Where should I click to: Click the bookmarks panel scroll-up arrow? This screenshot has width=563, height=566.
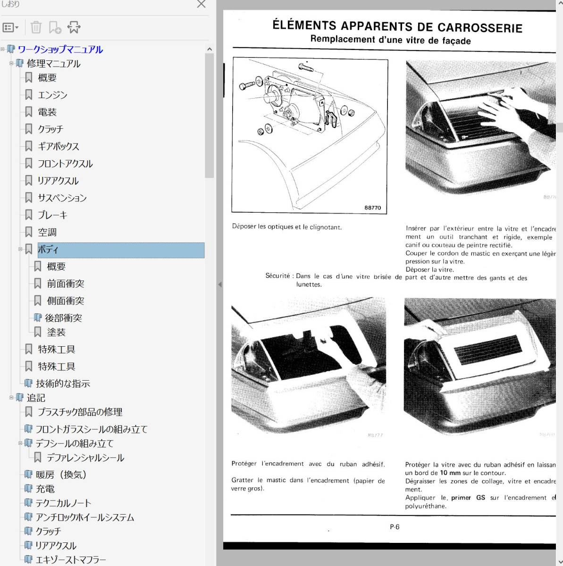(210, 49)
